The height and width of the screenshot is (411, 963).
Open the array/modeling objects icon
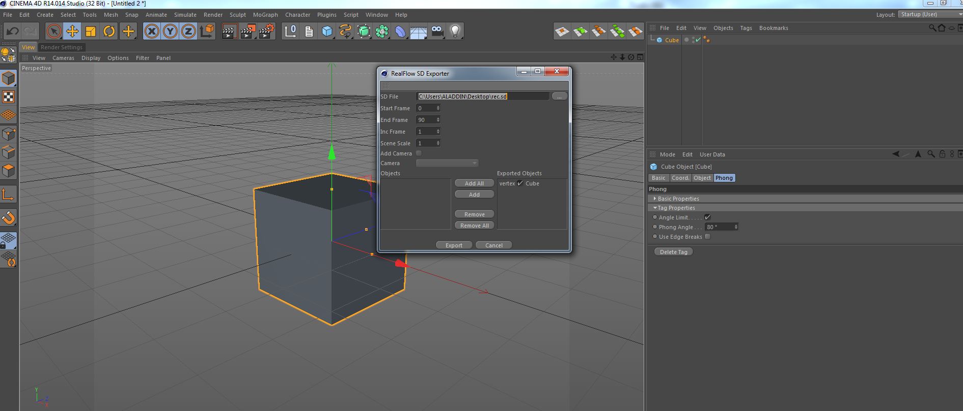pyautogui.click(x=382, y=31)
